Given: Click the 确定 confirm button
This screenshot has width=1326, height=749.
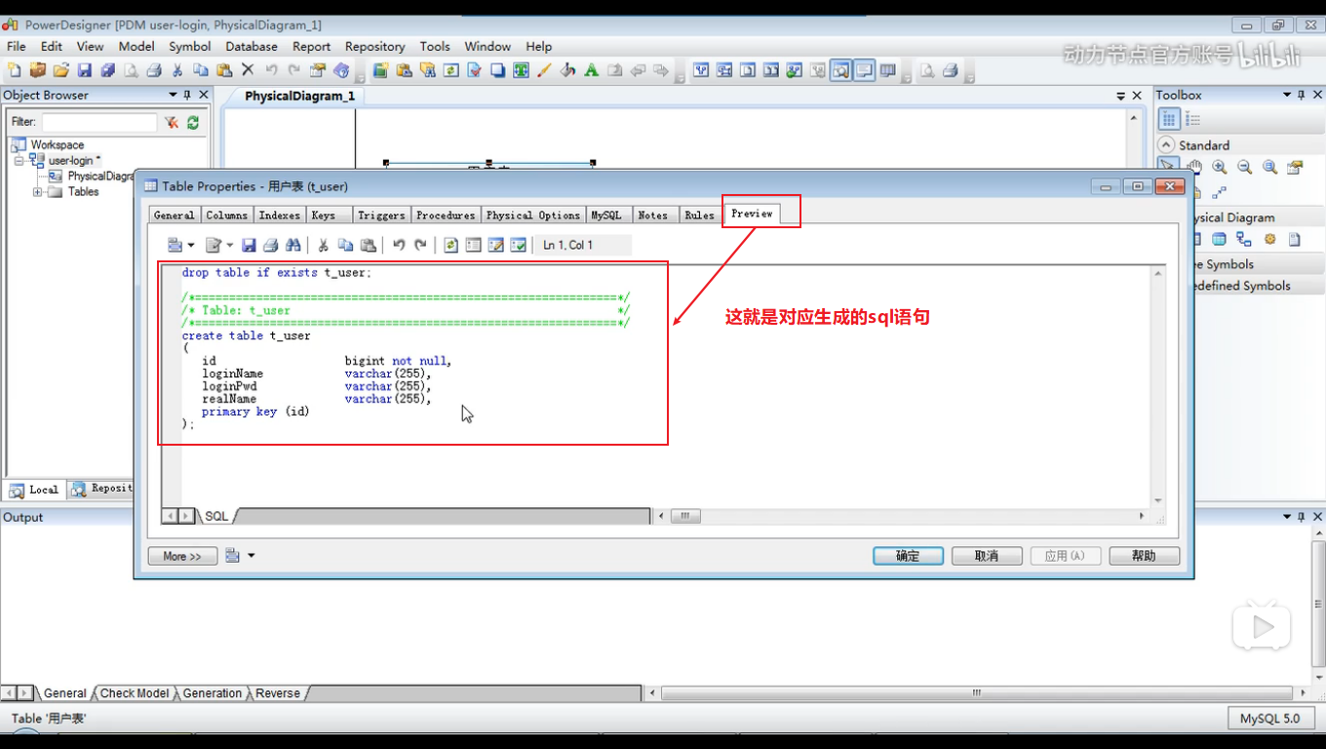Looking at the screenshot, I should [x=908, y=556].
